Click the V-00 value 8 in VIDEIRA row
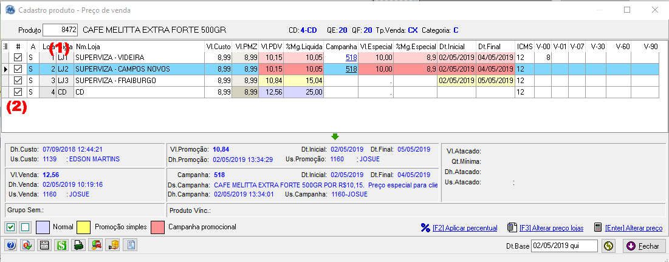Screen dimensions: 669x262 [x=543, y=58]
